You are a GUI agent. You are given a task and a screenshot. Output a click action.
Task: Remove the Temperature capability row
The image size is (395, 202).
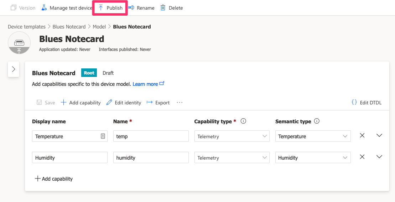click(x=362, y=135)
